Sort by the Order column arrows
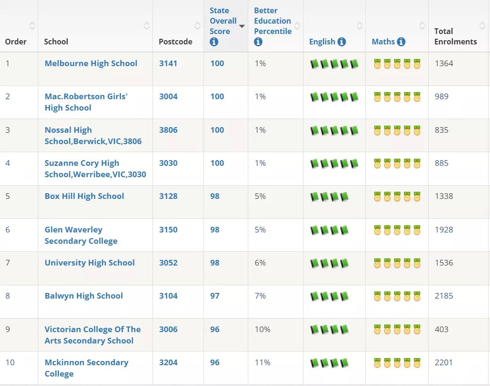 (32, 26)
